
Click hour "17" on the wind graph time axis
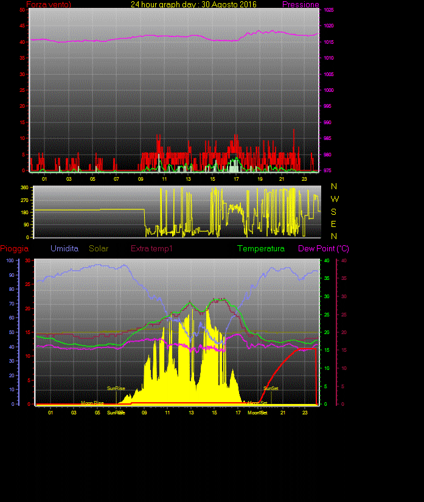[x=236, y=179]
